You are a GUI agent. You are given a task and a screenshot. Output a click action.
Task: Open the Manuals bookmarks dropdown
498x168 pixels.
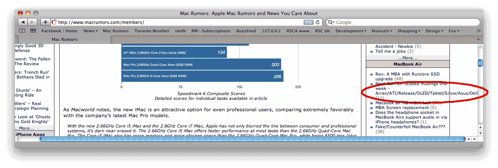[381, 31]
